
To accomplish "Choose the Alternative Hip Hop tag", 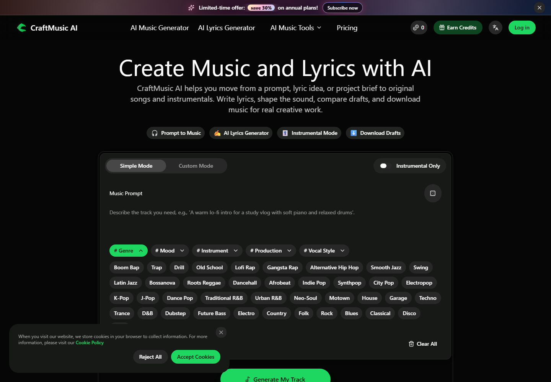I will click(x=334, y=267).
